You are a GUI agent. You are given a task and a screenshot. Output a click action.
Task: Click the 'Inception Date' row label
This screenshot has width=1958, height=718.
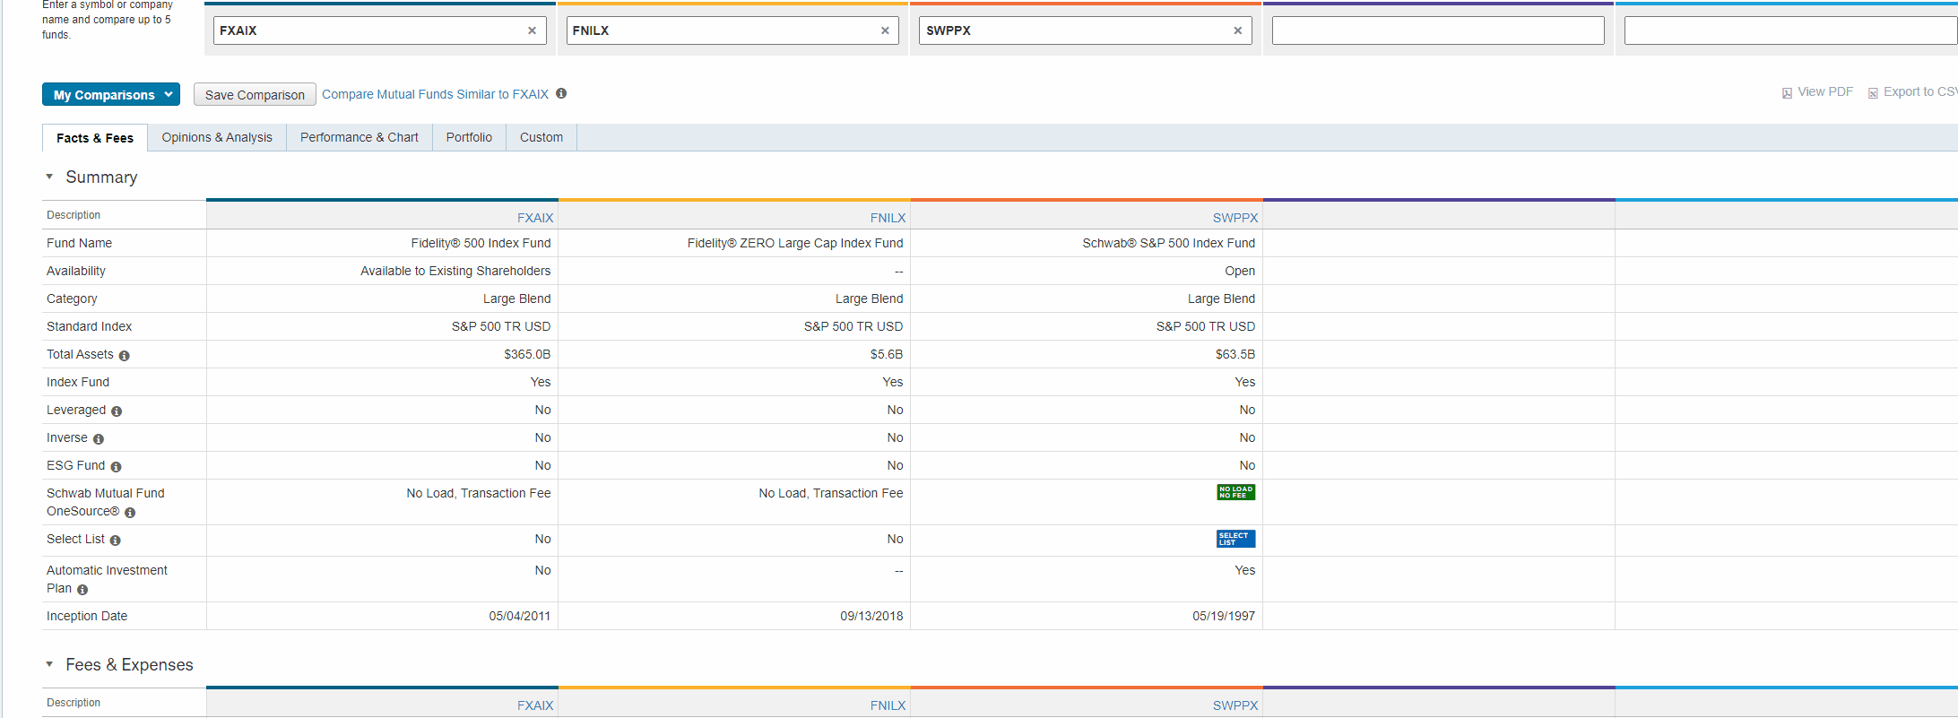(87, 616)
